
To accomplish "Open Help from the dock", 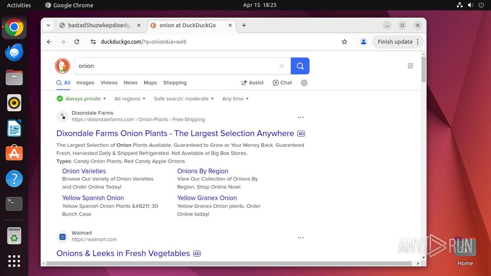I will [x=14, y=179].
